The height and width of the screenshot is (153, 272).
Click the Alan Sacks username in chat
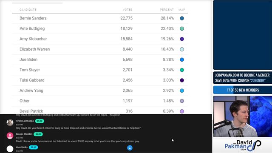22,147
